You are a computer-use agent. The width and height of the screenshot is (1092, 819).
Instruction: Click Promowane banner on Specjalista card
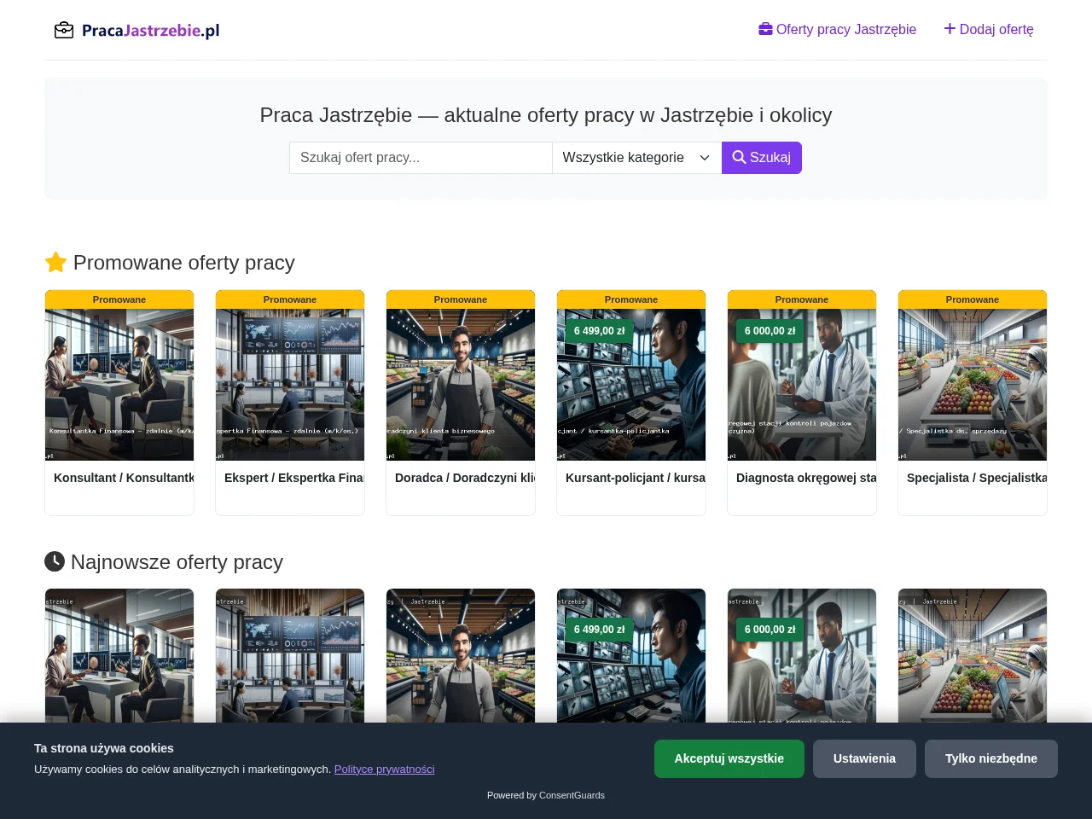(973, 299)
